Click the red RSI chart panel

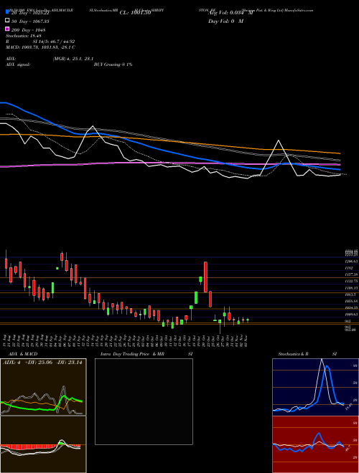[315, 444]
